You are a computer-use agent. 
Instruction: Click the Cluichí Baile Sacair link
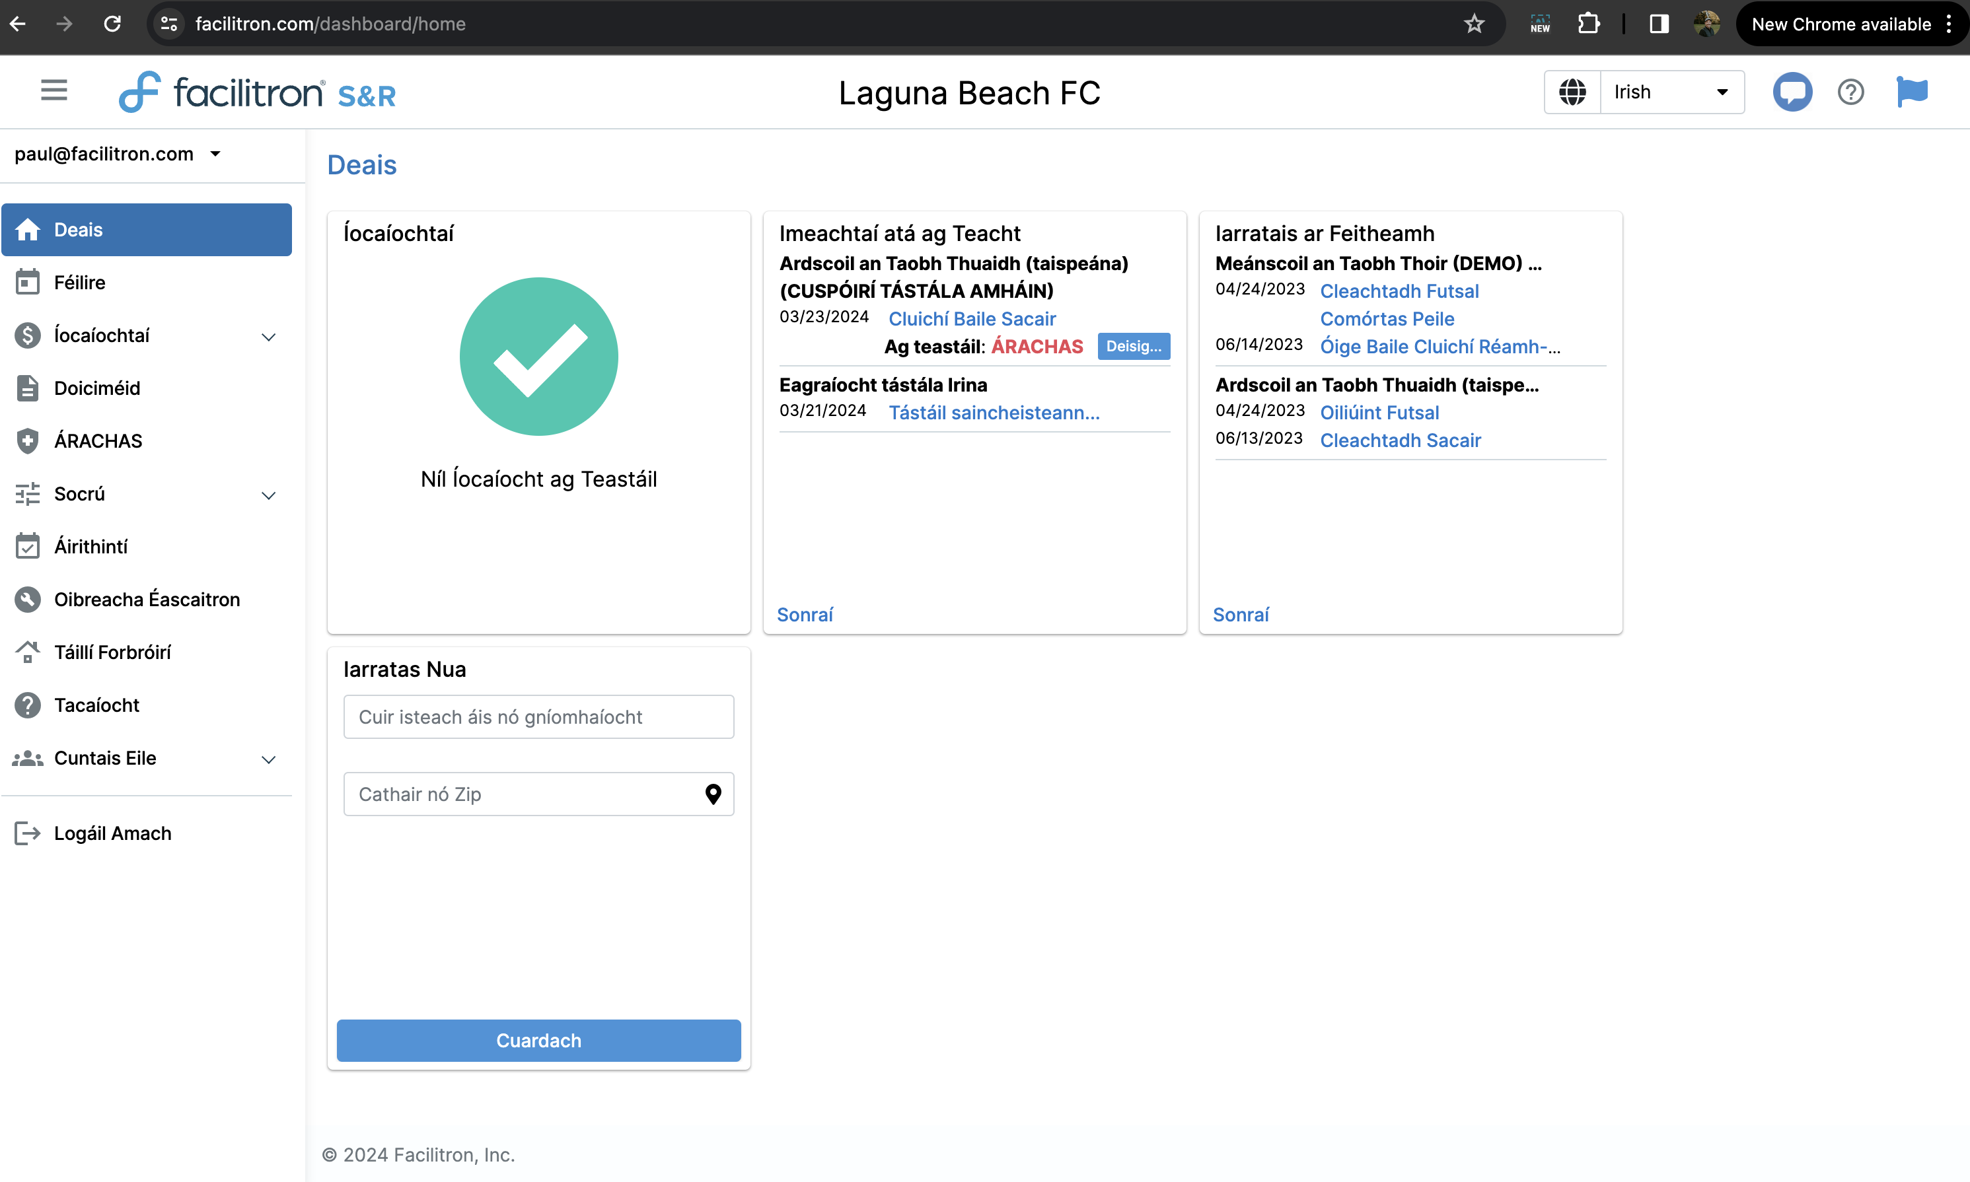coord(972,318)
